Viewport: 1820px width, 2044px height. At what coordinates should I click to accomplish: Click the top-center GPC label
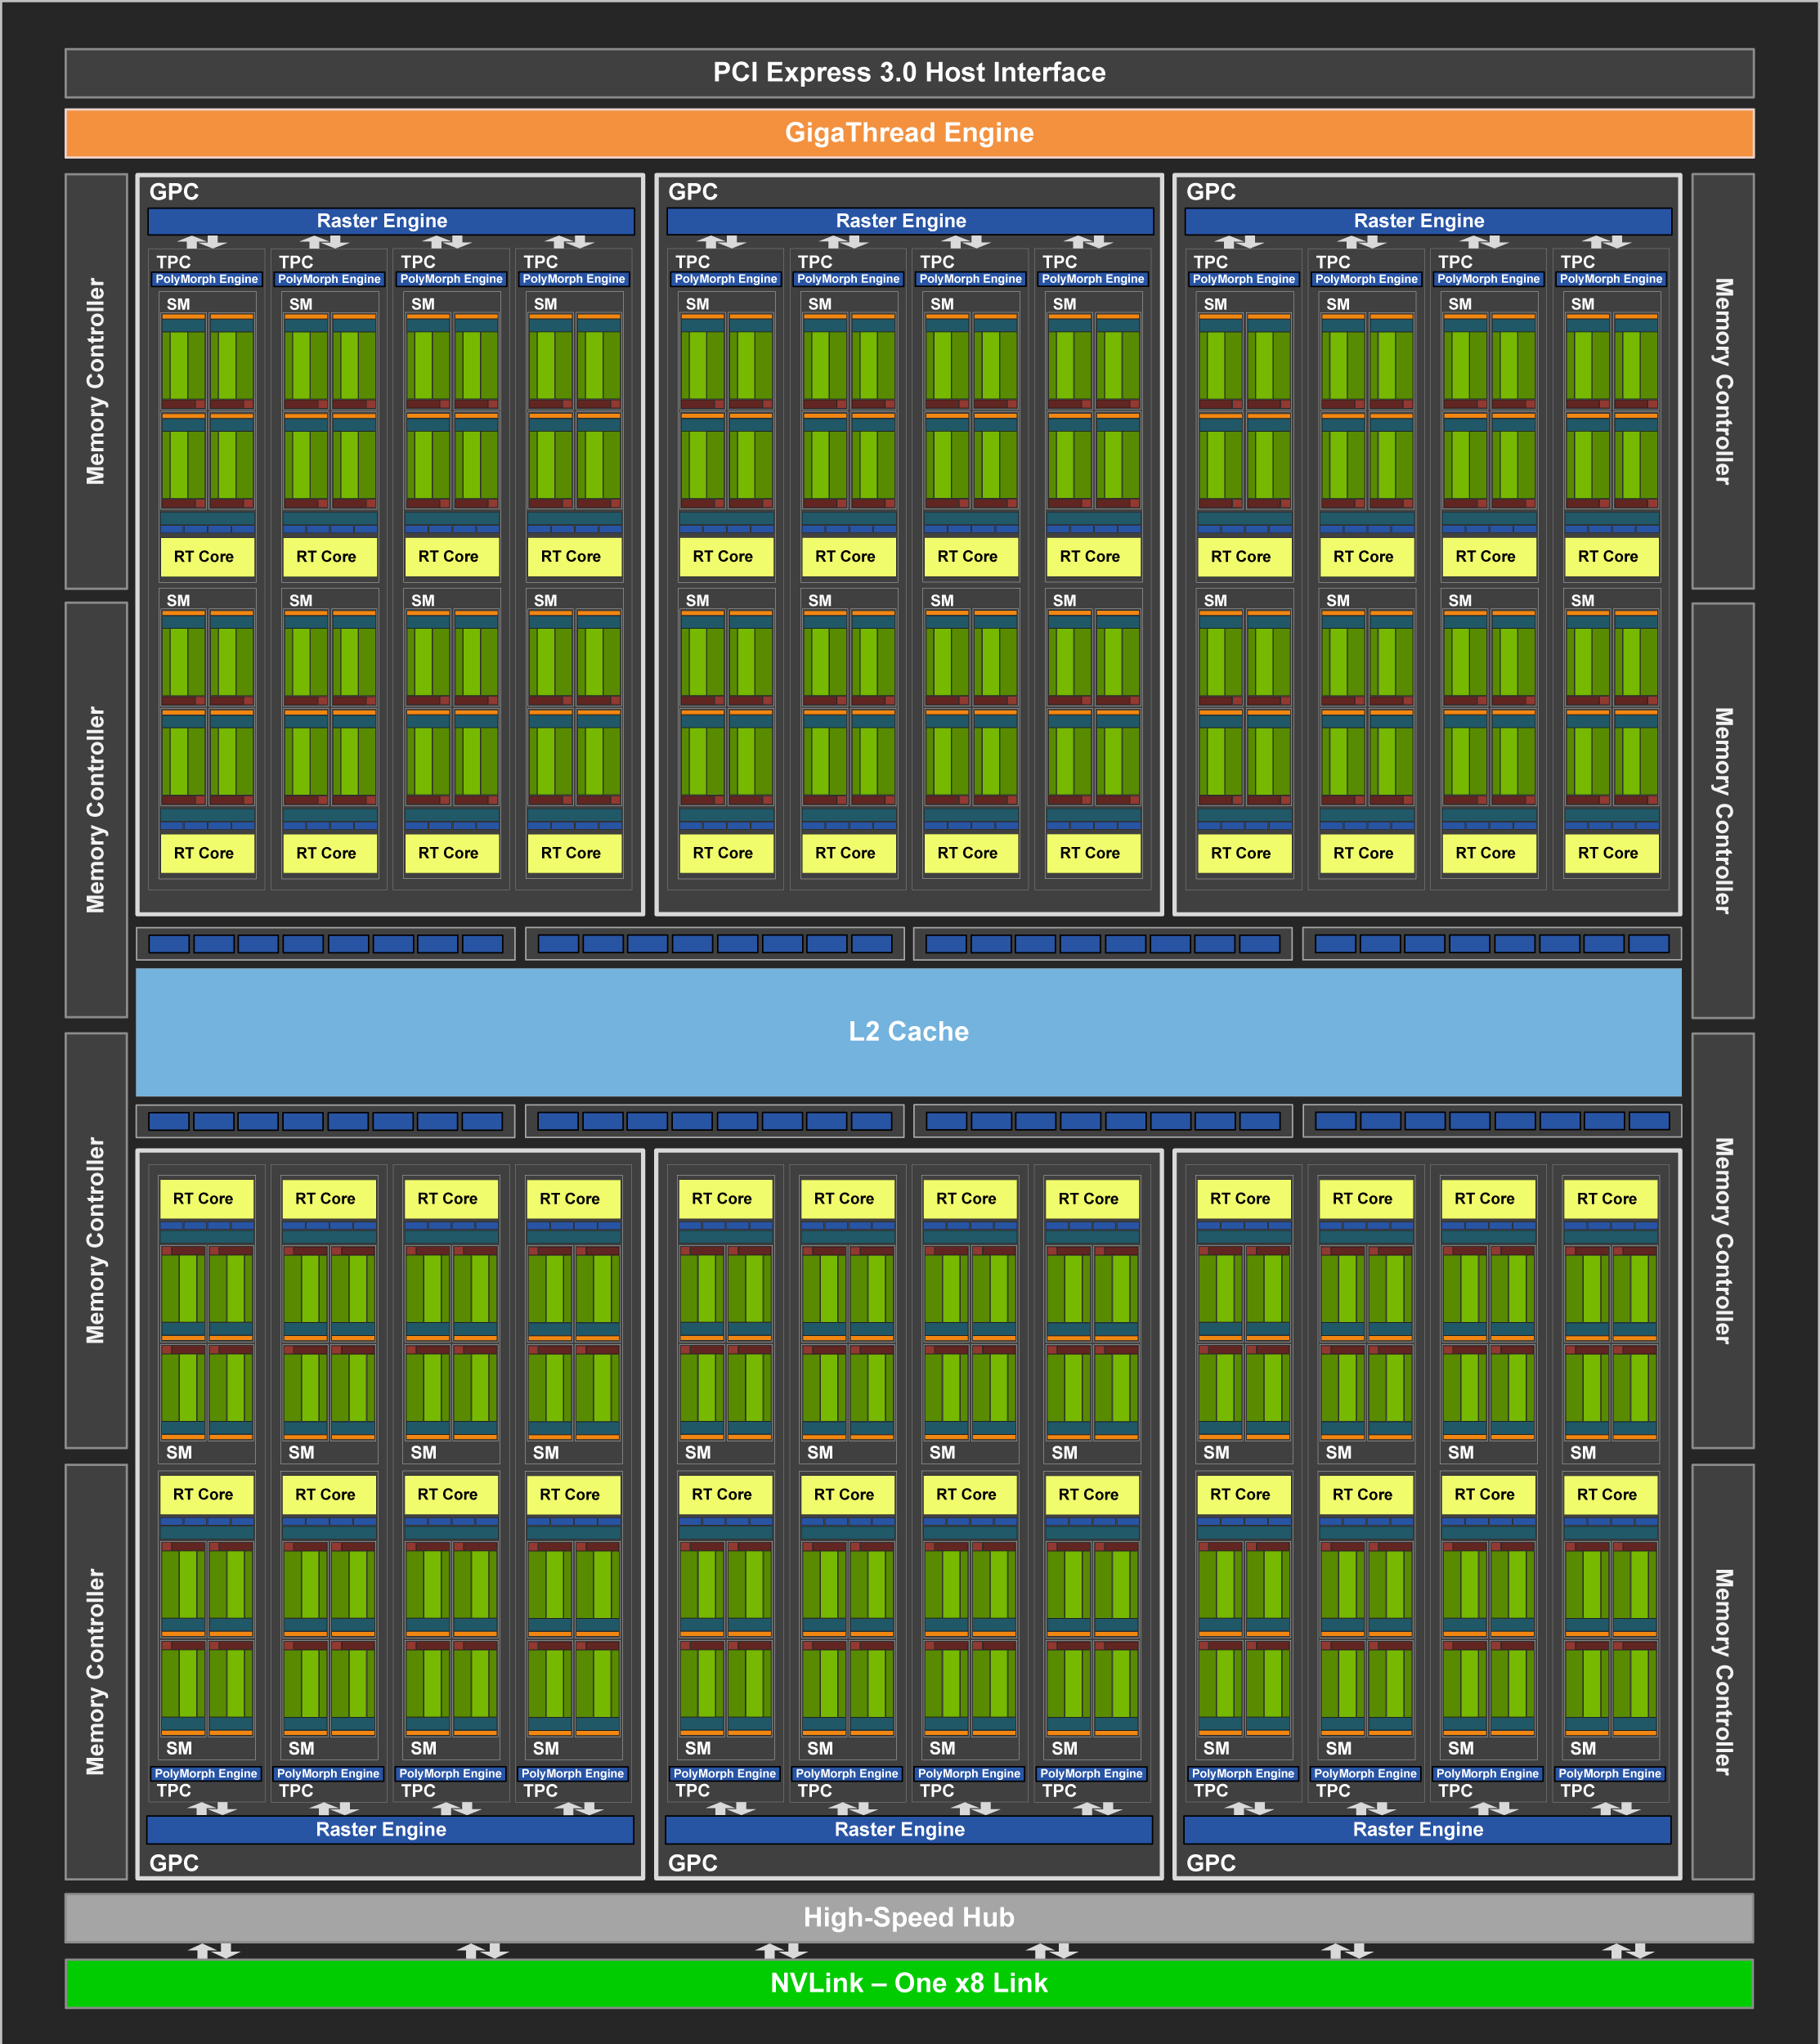coord(695,192)
